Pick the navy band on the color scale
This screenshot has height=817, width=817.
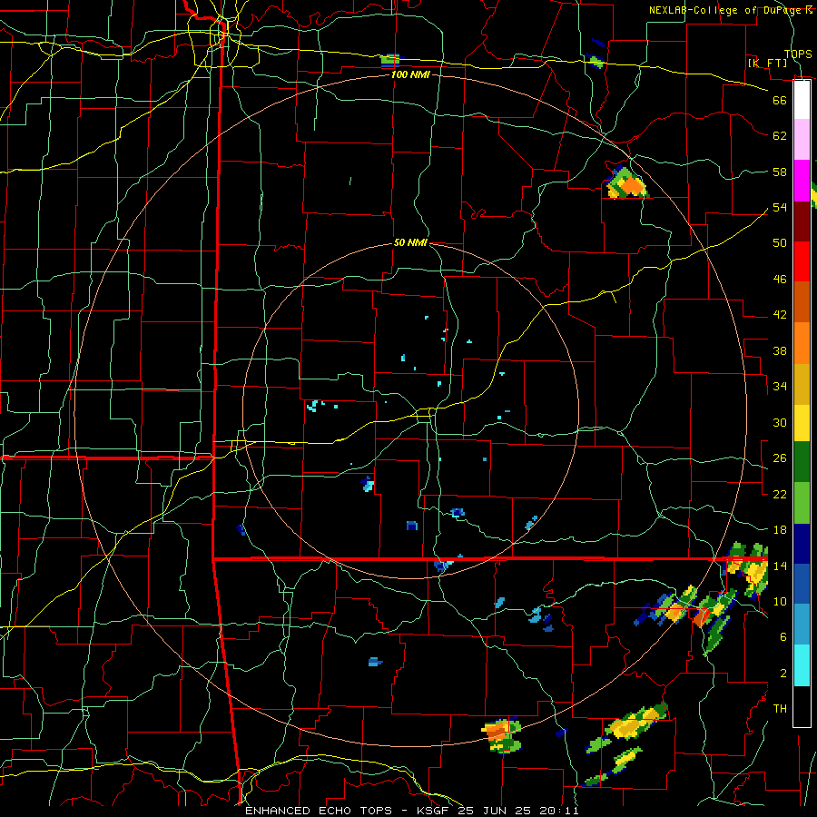pyautogui.click(x=802, y=544)
